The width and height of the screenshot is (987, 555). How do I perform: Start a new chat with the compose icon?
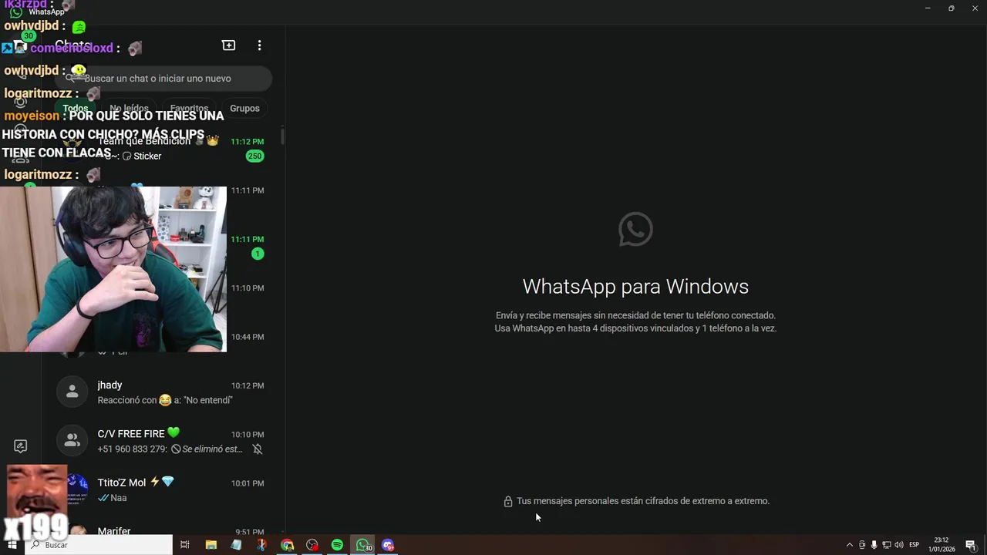click(228, 45)
